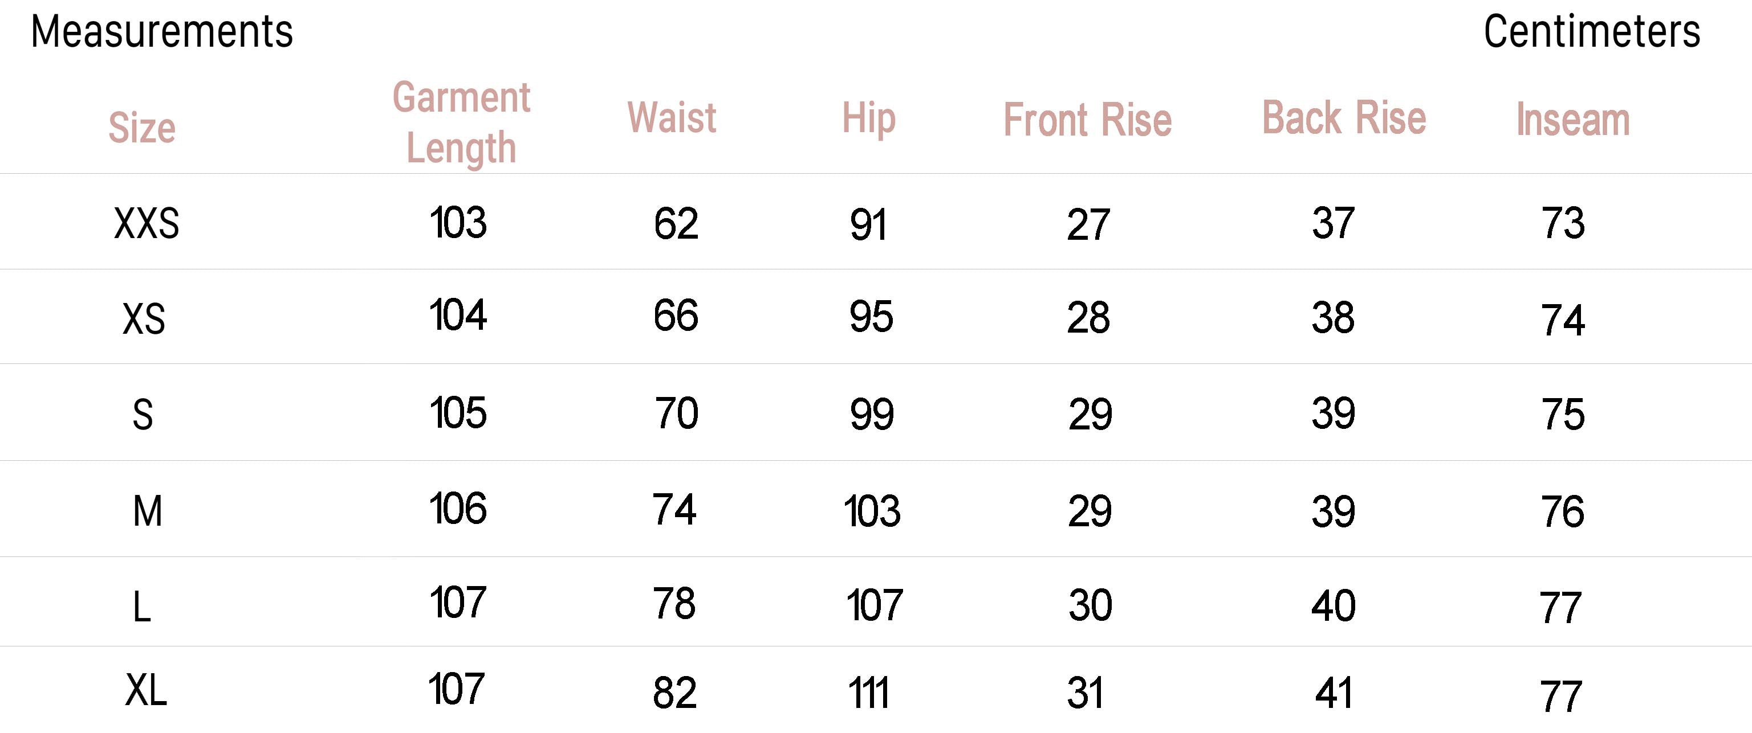Click the Hip column header
The height and width of the screenshot is (733, 1752).
868,119
